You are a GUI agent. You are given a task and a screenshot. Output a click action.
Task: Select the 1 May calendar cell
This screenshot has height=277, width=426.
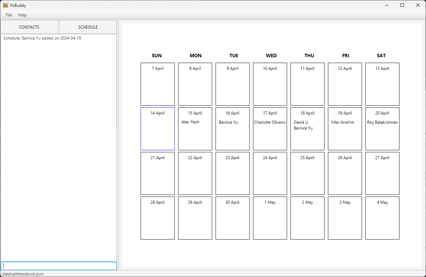(270, 218)
